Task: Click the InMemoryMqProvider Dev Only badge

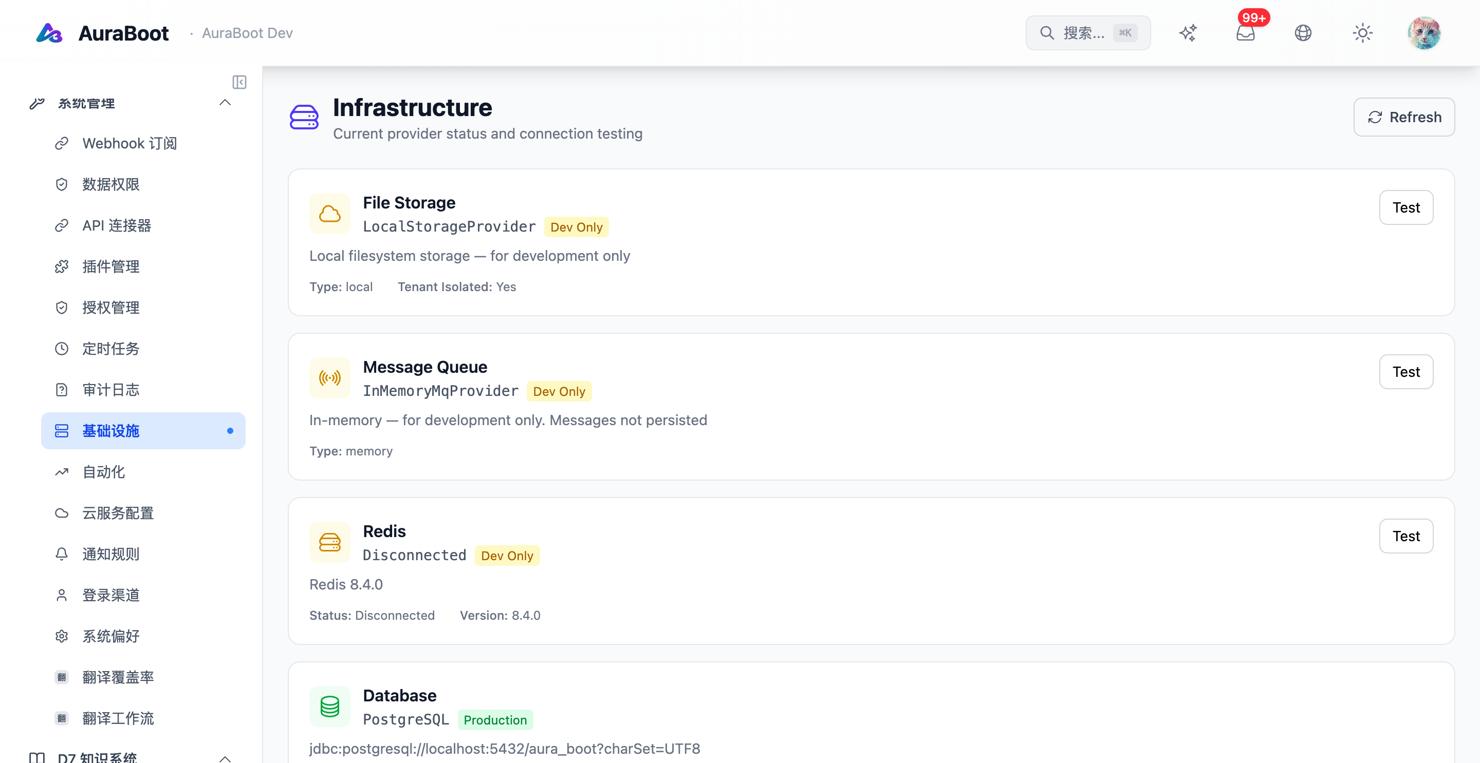Action: 559,391
